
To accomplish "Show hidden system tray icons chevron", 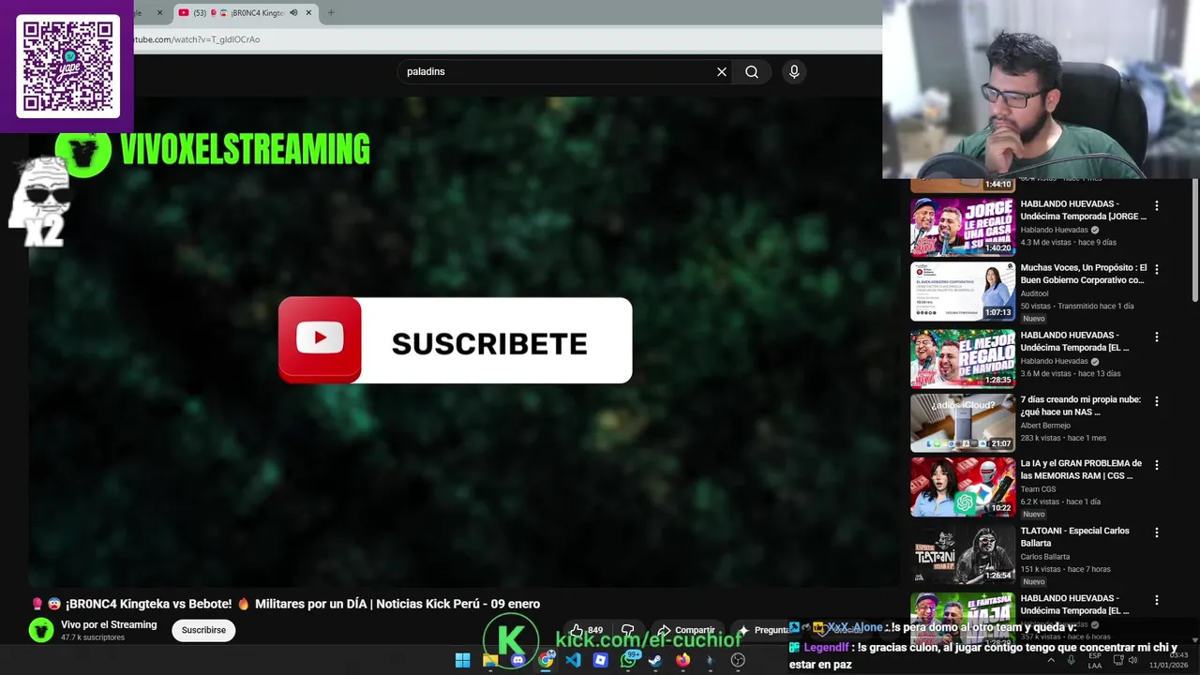I will (x=1050, y=660).
